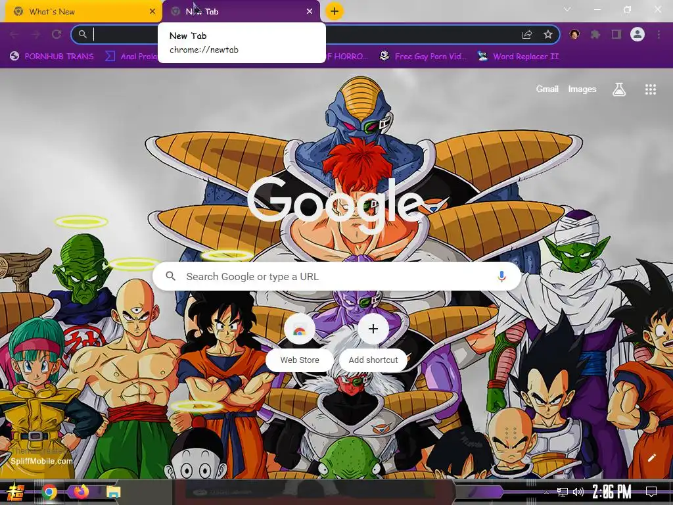This screenshot has height=505, width=673.
Task: Close the New Tab tab
Action: pyautogui.click(x=310, y=12)
